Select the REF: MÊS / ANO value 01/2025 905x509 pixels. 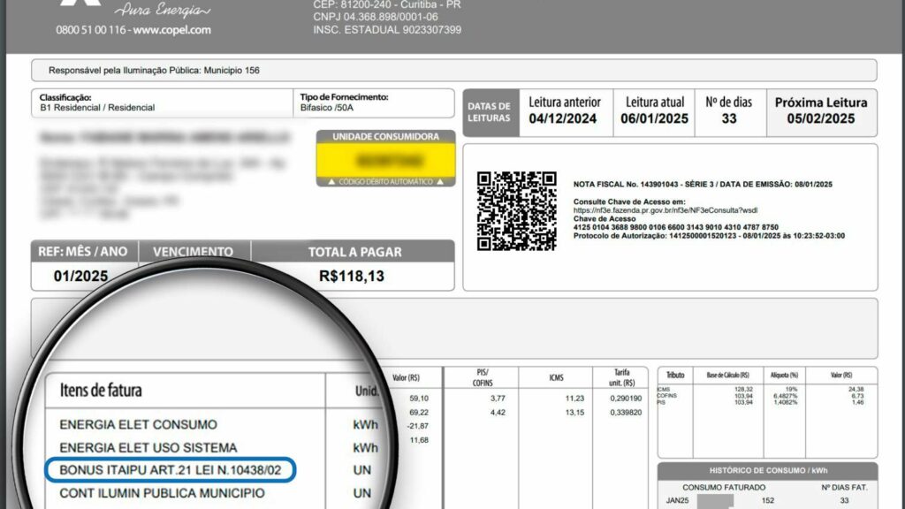(81, 276)
